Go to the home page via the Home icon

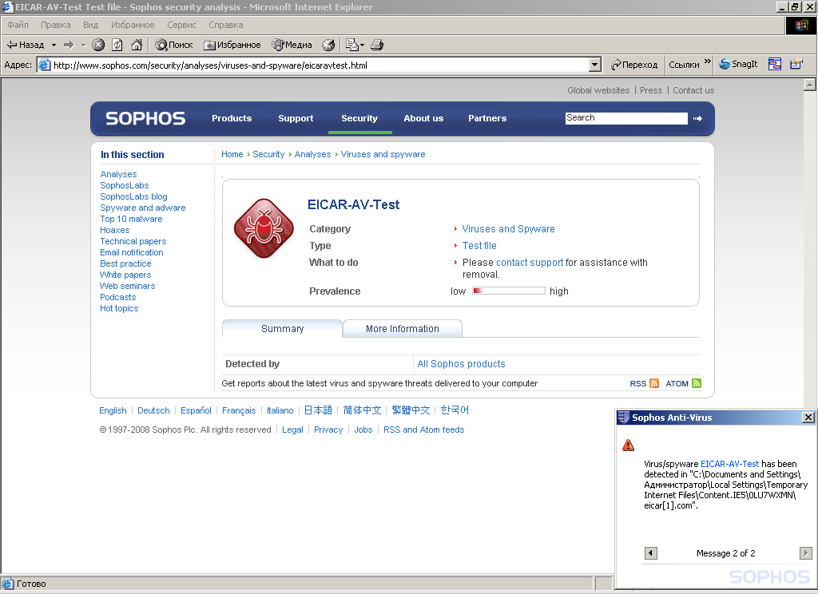(x=137, y=45)
